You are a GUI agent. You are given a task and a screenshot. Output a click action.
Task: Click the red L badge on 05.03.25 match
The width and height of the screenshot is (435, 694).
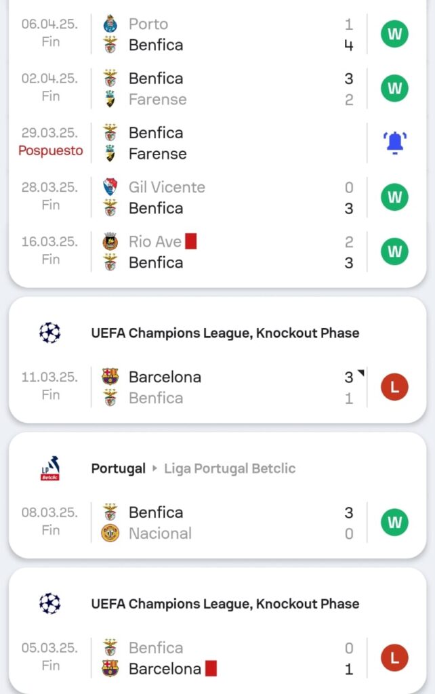(394, 658)
